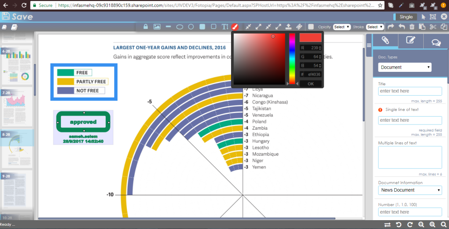Open page thumbnail 7-28
449x229 pixels.
coord(17,107)
